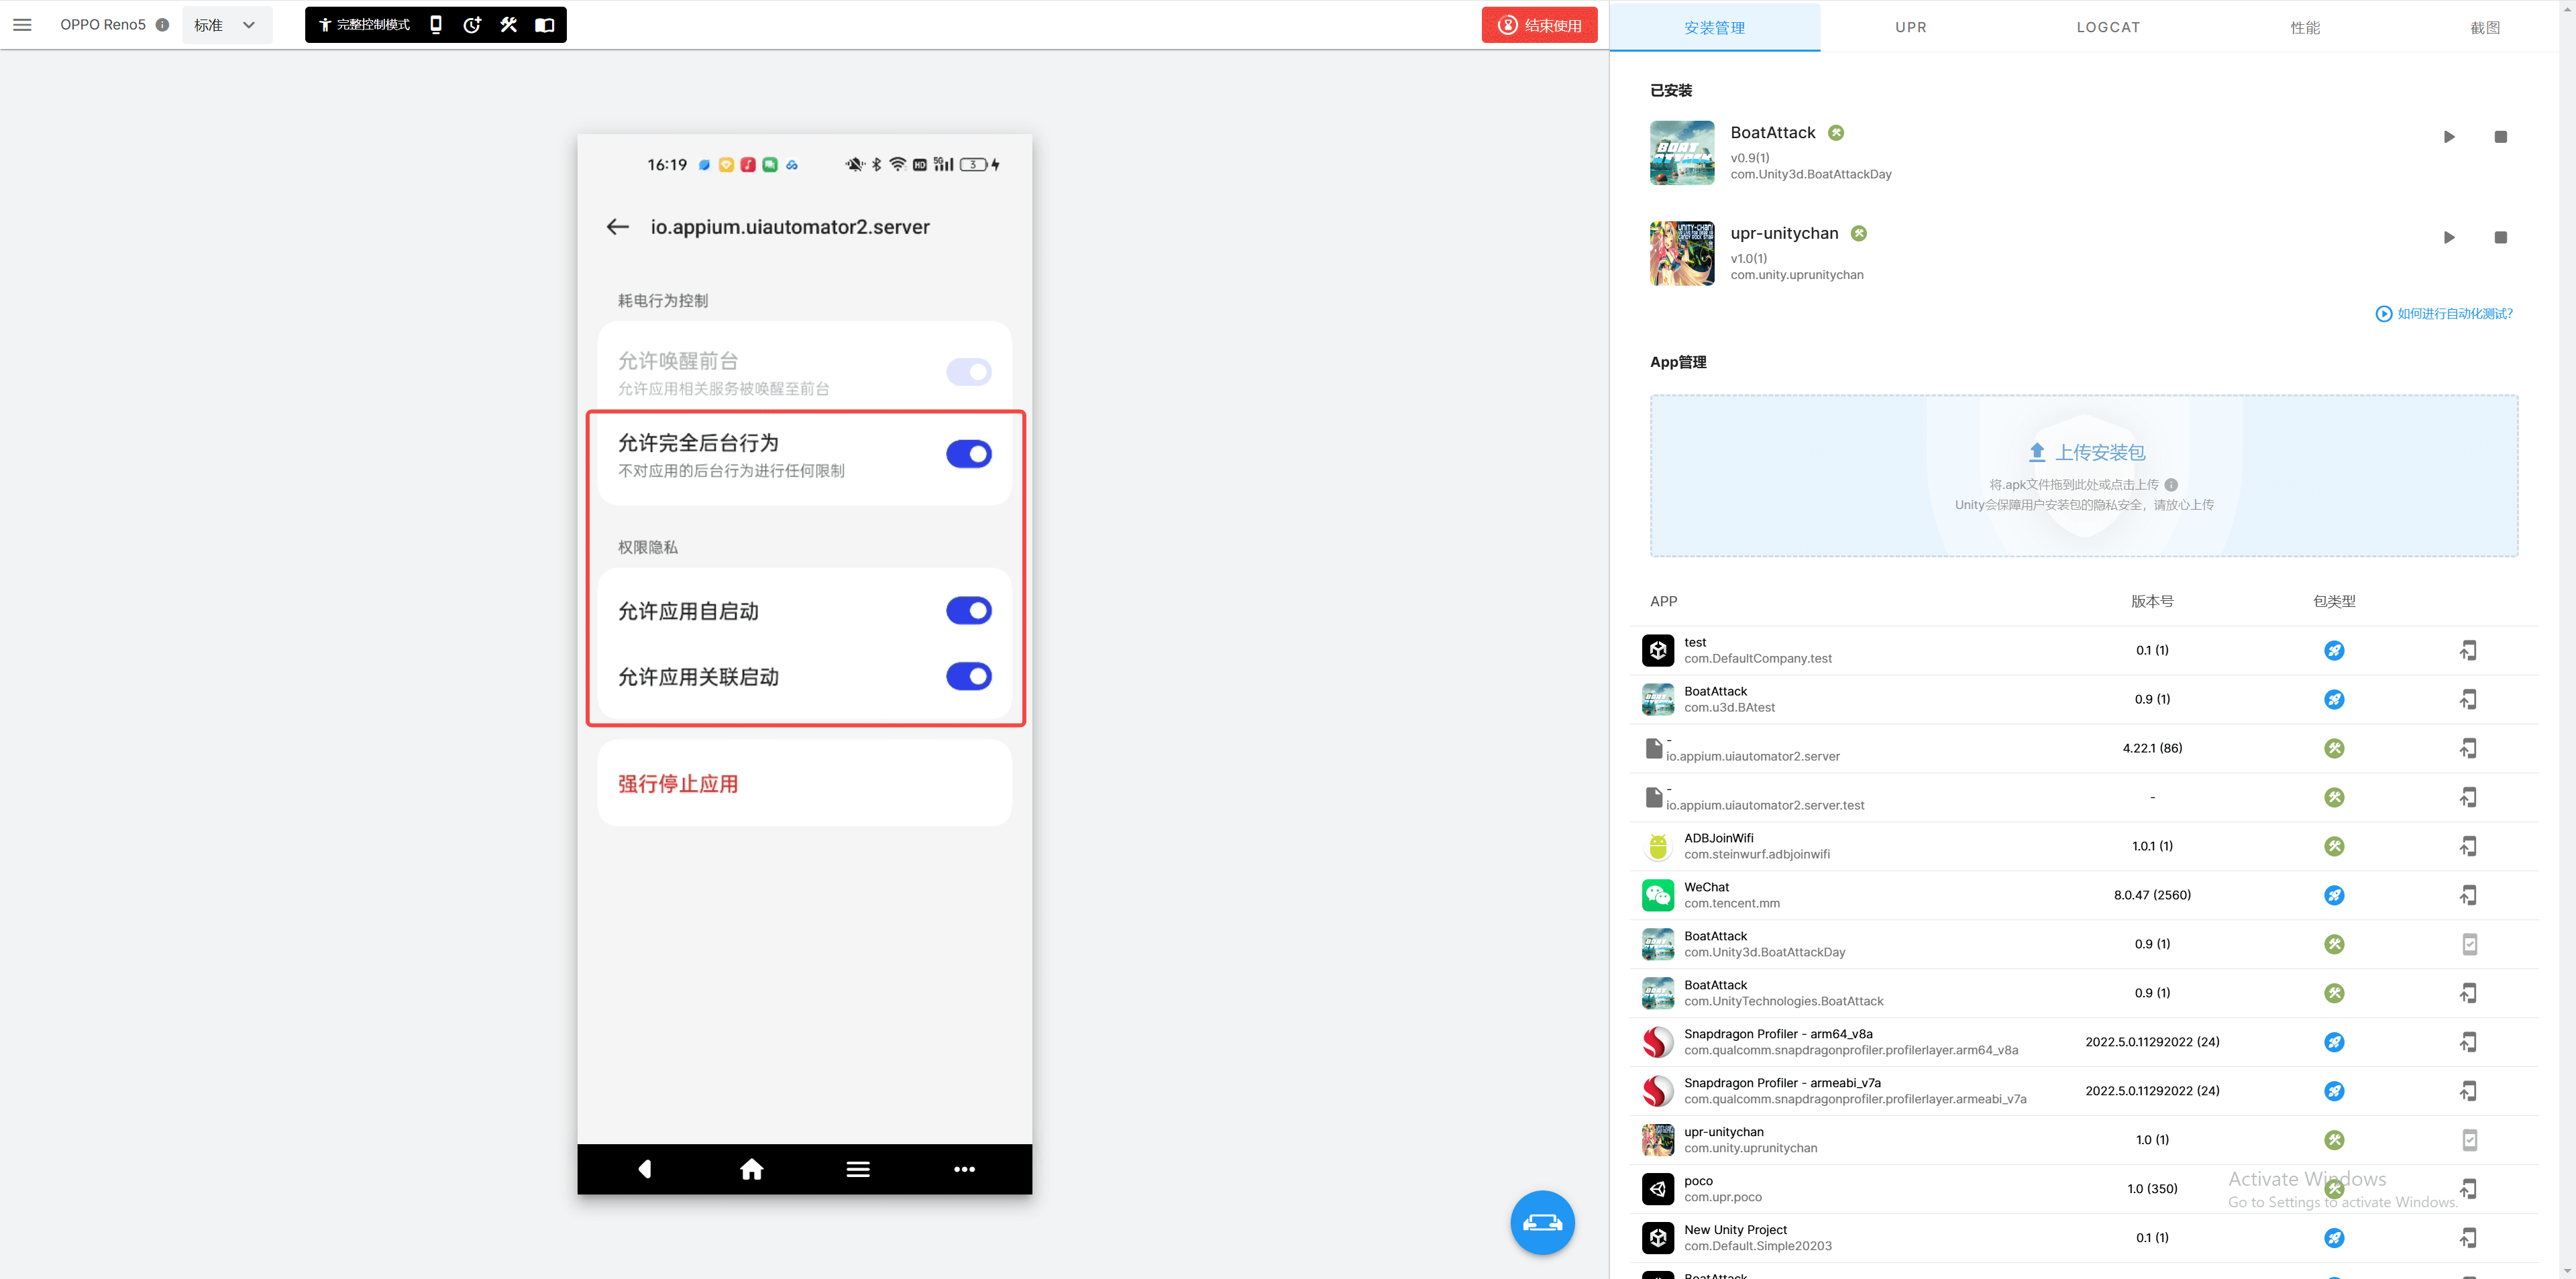Open the book guide icon in toolbar

click(544, 25)
